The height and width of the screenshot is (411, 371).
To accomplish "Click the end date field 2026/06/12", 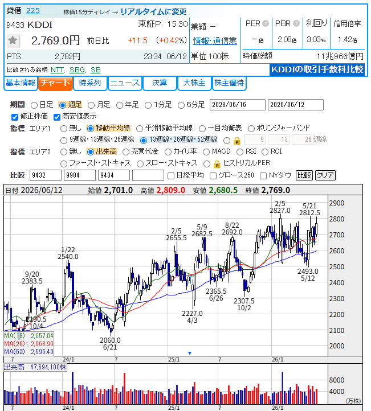I will (296, 105).
